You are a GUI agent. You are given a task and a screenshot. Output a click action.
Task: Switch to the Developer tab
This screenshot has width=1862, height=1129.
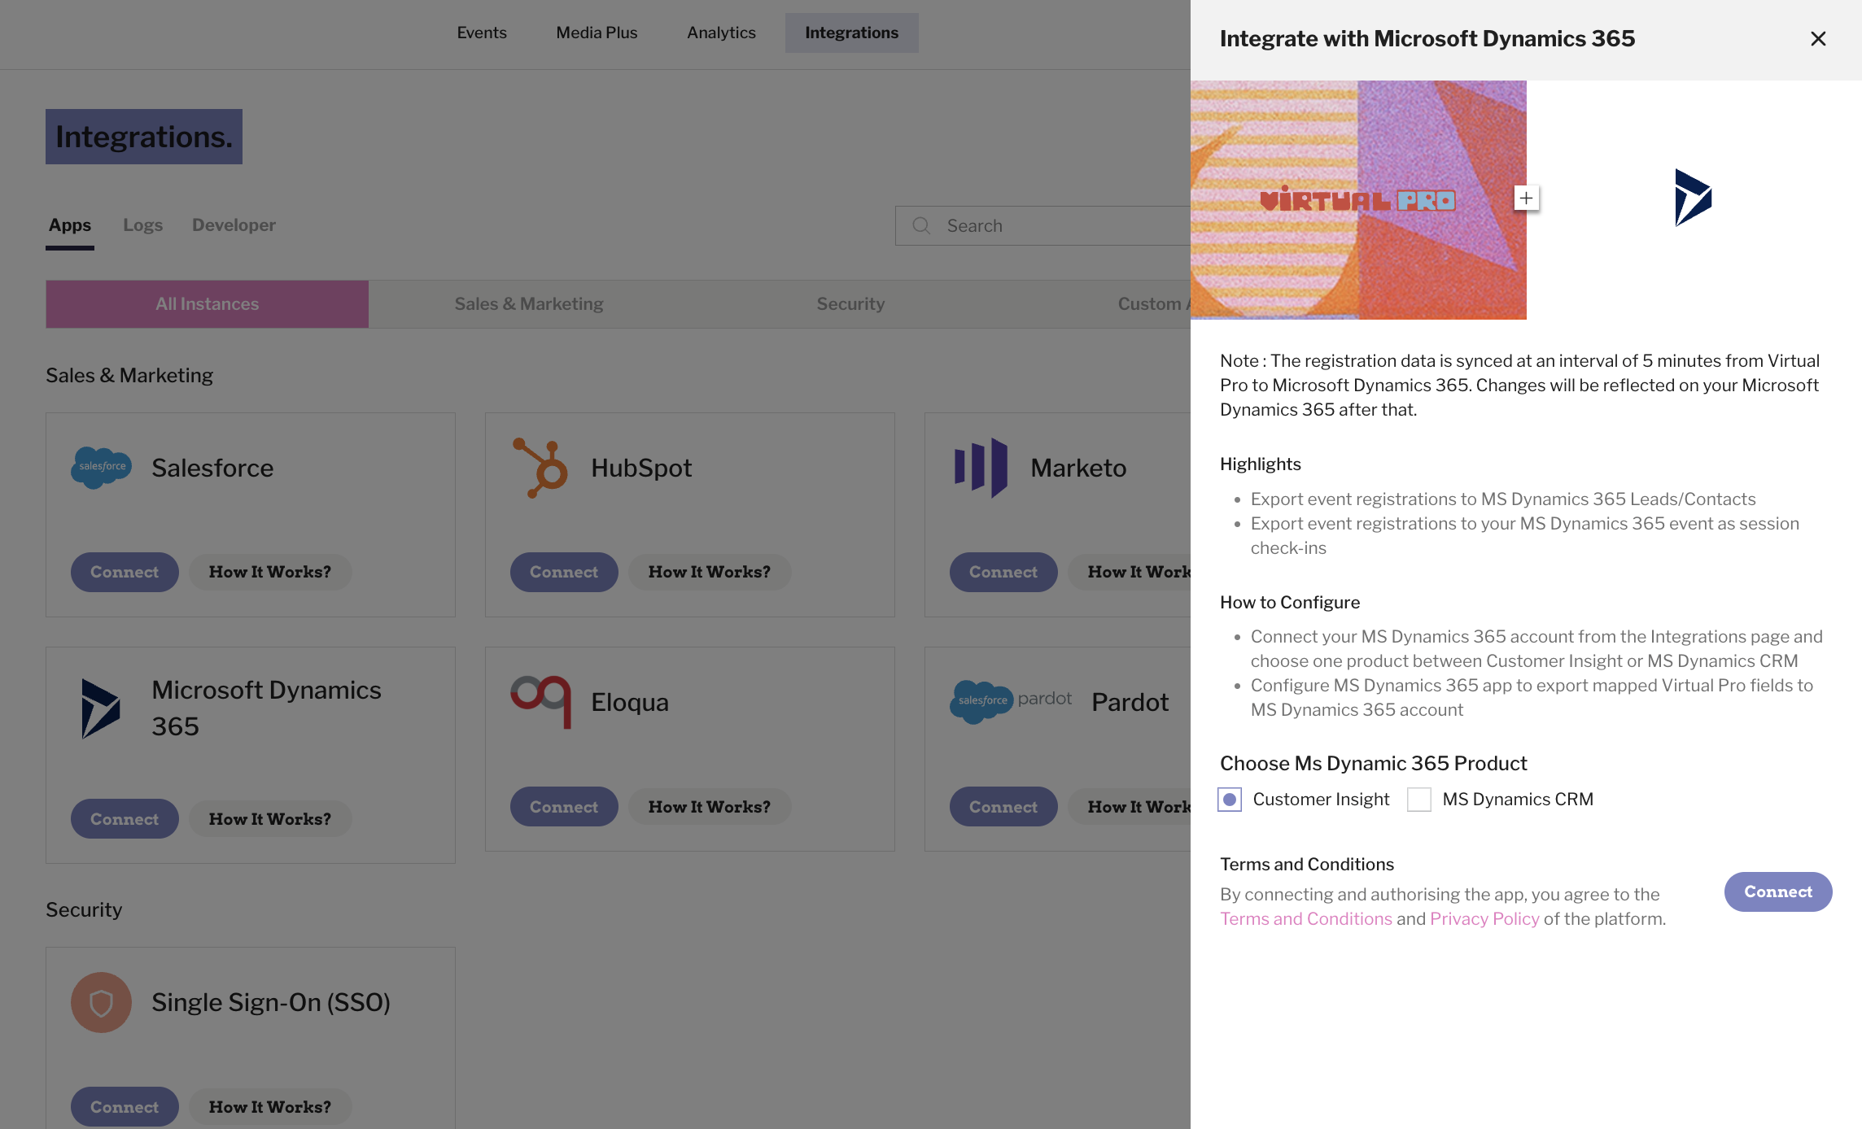[x=234, y=225]
